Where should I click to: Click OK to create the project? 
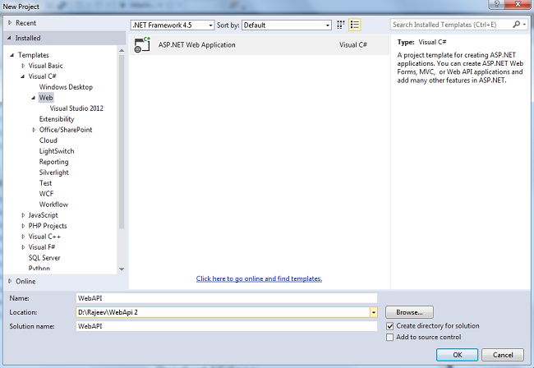(x=457, y=355)
